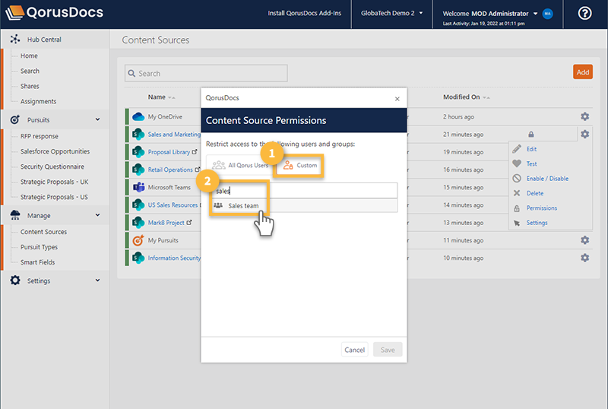Screen dimensions: 608x409
Task: Open Search in Hub Central sidebar
Action: 30,71
